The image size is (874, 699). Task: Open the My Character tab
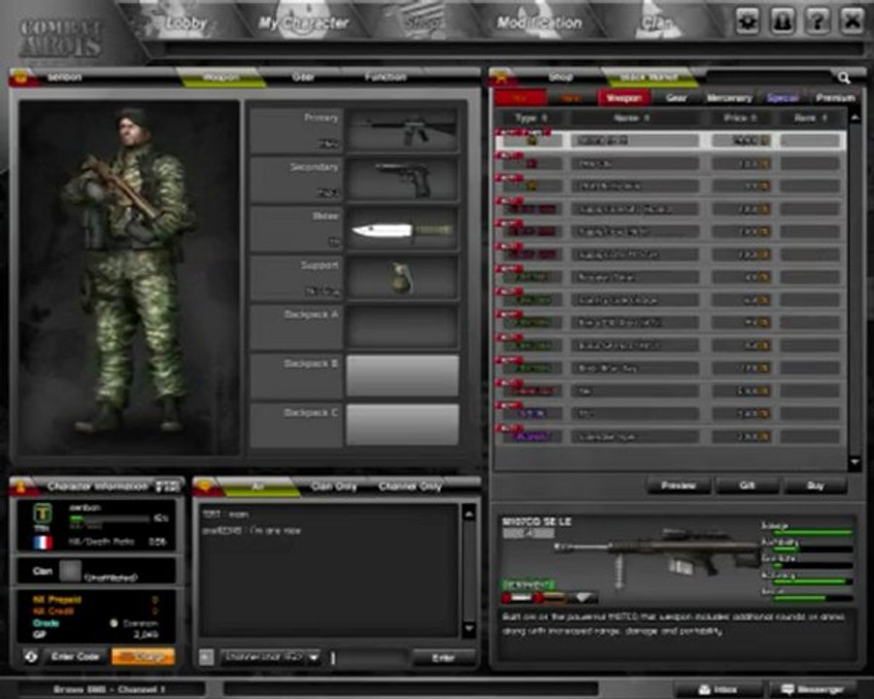coord(304,23)
